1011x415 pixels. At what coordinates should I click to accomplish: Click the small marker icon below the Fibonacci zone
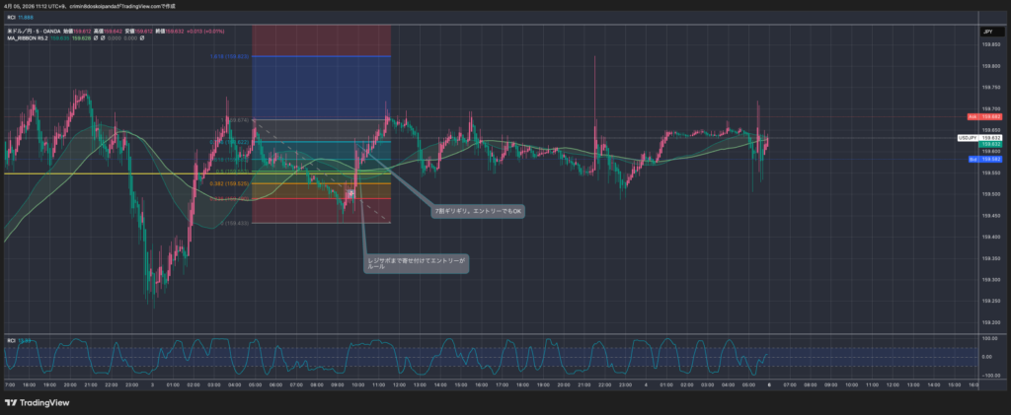coord(350,194)
